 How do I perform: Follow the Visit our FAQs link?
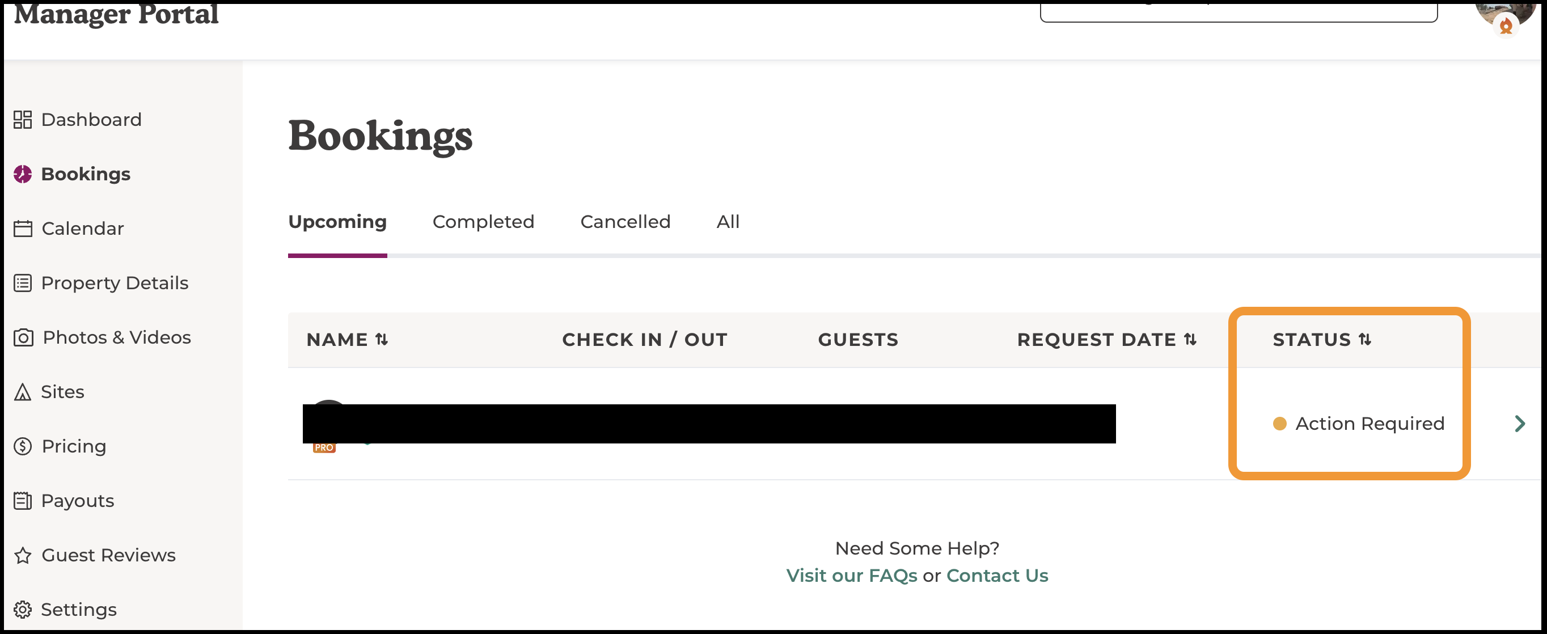click(852, 576)
